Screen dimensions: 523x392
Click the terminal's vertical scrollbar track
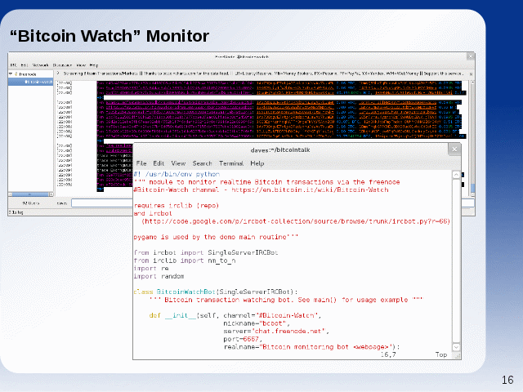pos(456,261)
